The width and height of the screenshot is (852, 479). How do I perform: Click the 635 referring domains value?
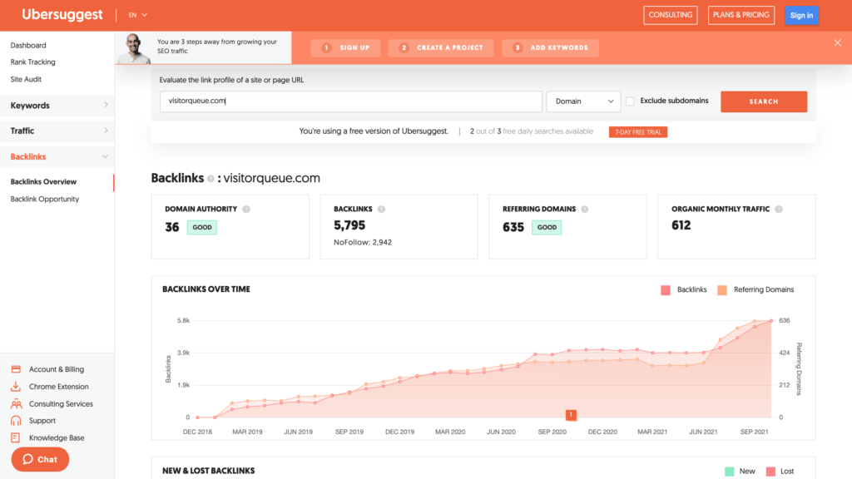pyautogui.click(x=513, y=227)
